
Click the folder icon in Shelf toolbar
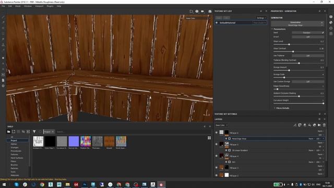pyautogui.click(x=8, y=132)
